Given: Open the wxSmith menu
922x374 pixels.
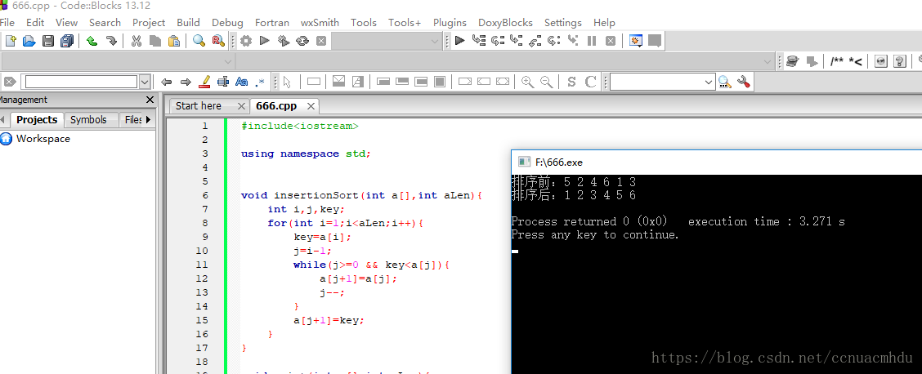Looking at the screenshot, I should [320, 22].
